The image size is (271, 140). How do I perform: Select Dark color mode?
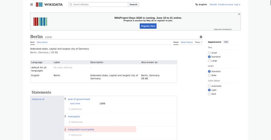209,94
